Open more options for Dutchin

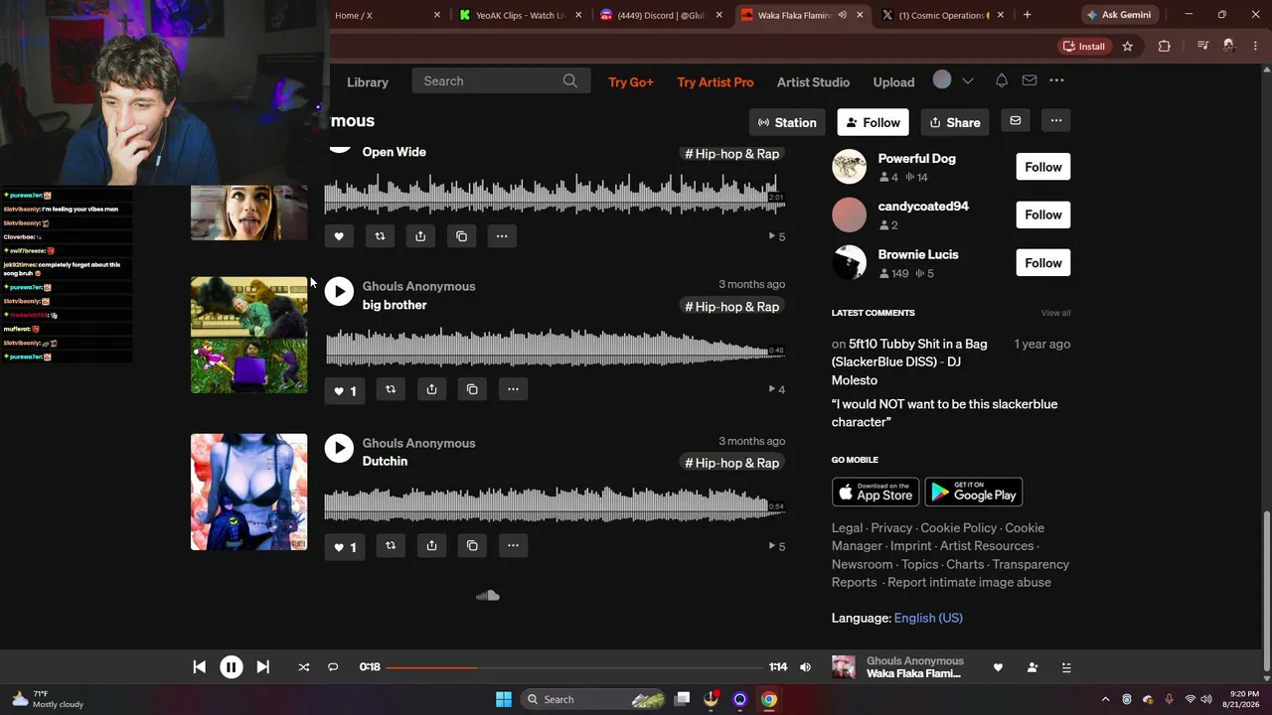[513, 545]
